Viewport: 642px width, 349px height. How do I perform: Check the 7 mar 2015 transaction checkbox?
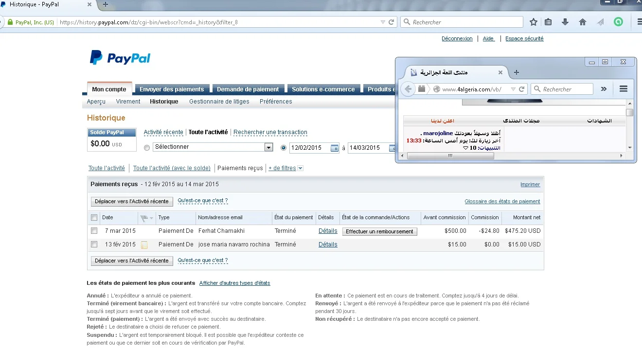click(x=94, y=231)
